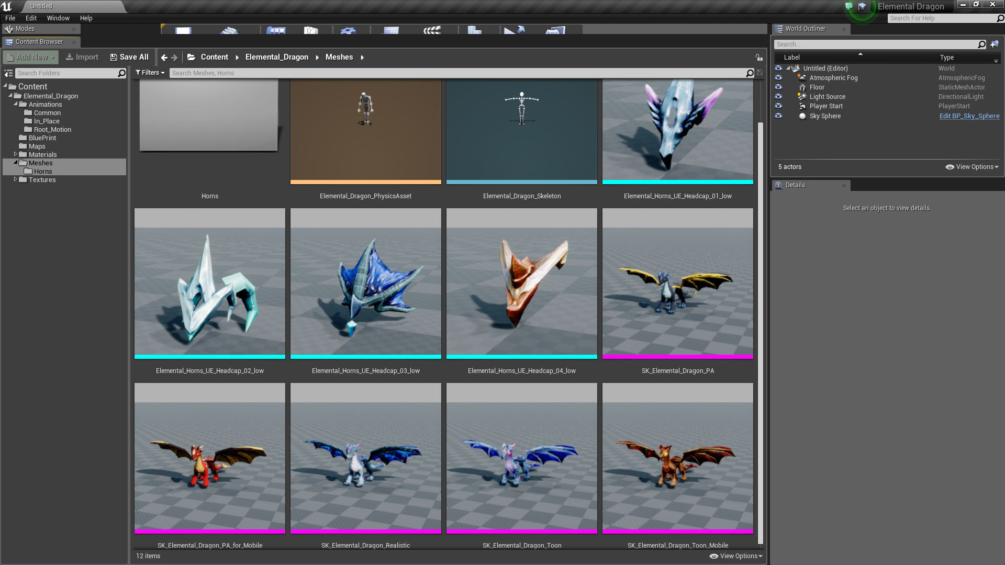Toggle the sources panel view icon
1005x565 pixels.
tap(8, 73)
